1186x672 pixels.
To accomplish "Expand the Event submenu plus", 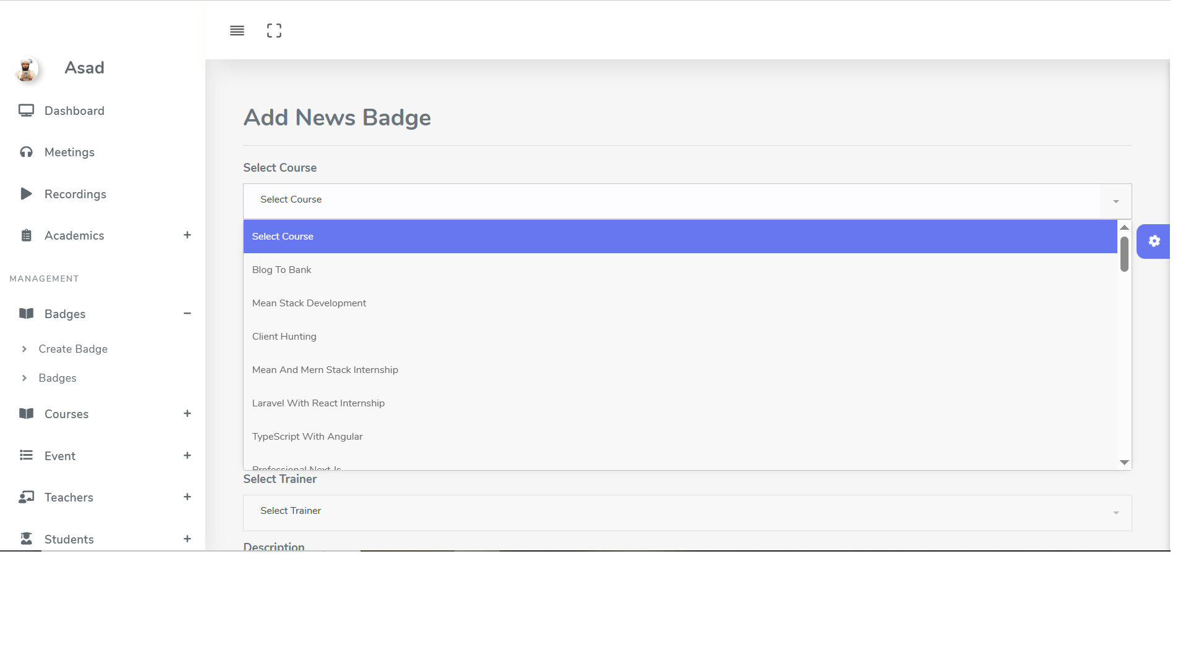I will (x=187, y=456).
